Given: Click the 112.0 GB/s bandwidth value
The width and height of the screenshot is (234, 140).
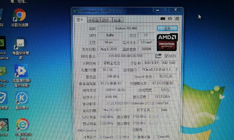Looking at the screenshot, I should pos(162,97).
